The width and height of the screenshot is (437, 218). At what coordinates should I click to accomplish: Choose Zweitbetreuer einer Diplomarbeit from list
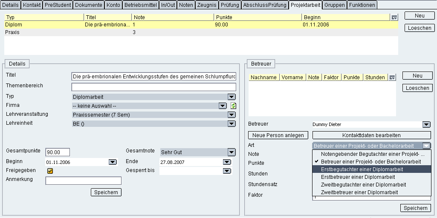pyautogui.click(x=359, y=192)
